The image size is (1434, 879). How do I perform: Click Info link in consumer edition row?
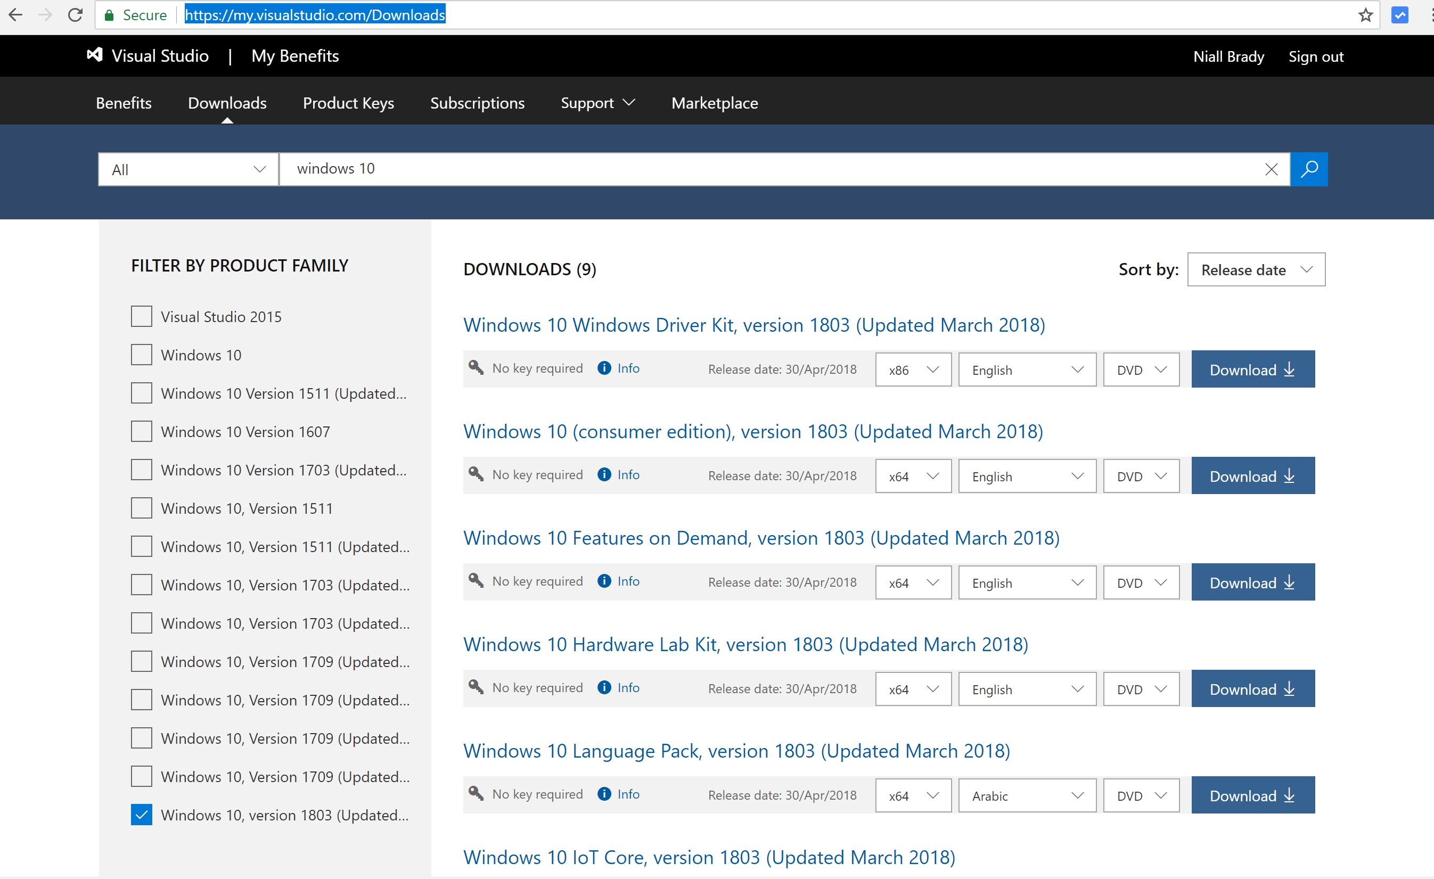[x=628, y=475]
